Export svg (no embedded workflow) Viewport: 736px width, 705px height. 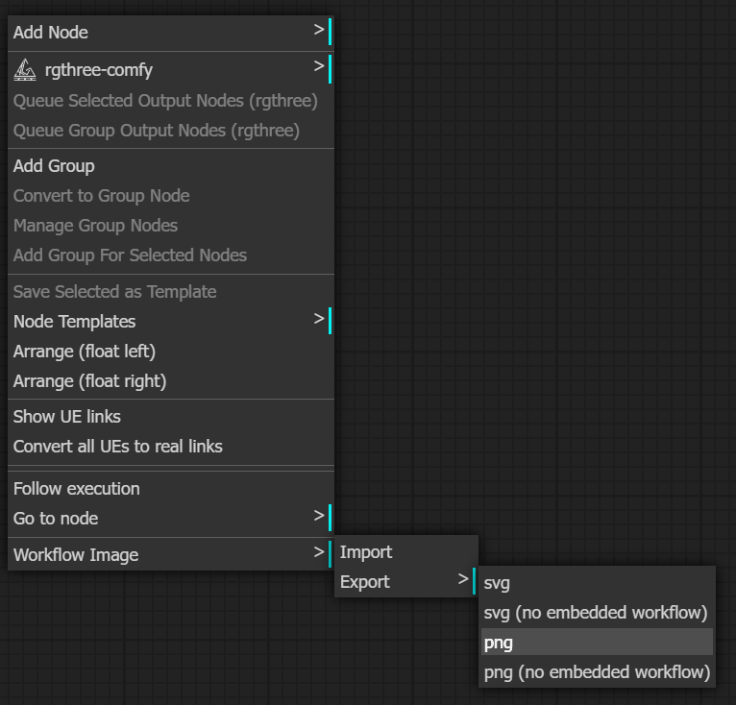597,613
